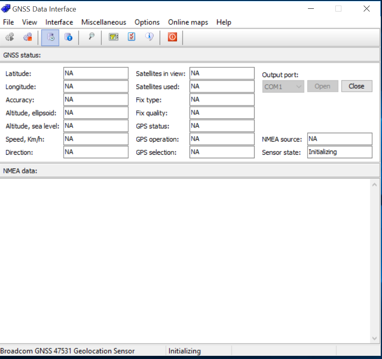Click the Fix type value field
Viewport: 382px width, 359px height.
(x=222, y=99)
